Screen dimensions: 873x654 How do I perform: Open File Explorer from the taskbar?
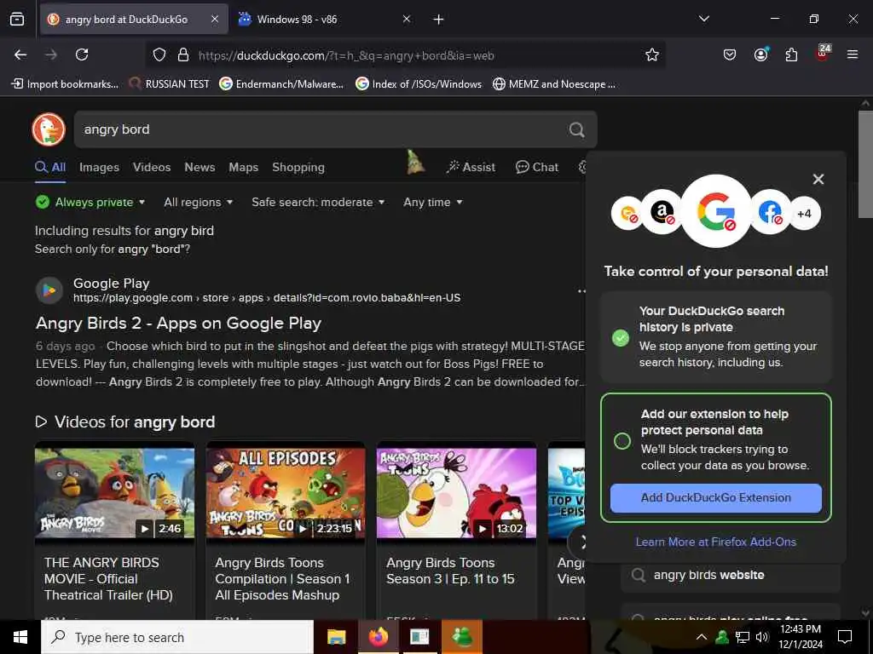336,637
